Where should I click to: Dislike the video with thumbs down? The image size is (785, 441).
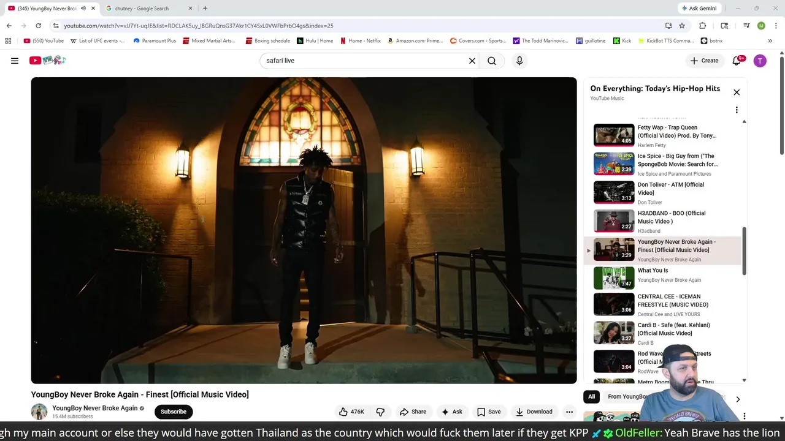click(380, 412)
